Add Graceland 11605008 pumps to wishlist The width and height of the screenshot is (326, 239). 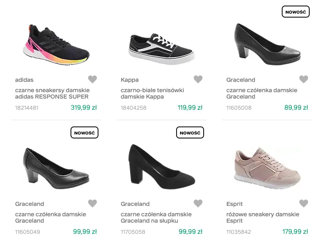(x=304, y=79)
